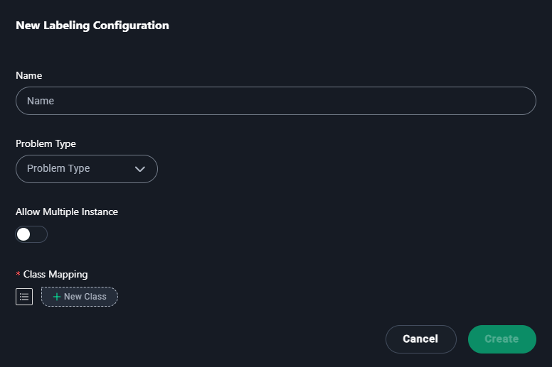Click the Name placeholder text in the field
Image resolution: width=552 pixels, height=367 pixels.
(x=41, y=101)
